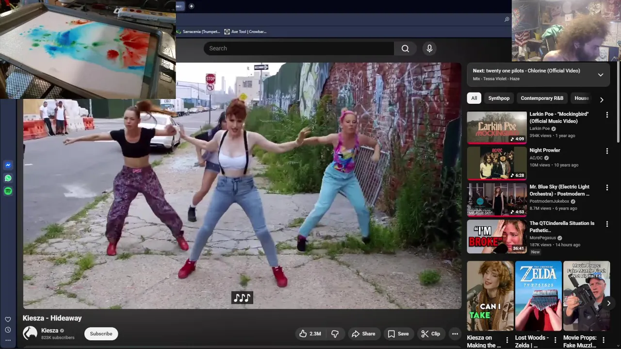Screen dimensions: 621x349
Task: Open options menu for Mr. Blue Sky video
Action: (x=607, y=188)
